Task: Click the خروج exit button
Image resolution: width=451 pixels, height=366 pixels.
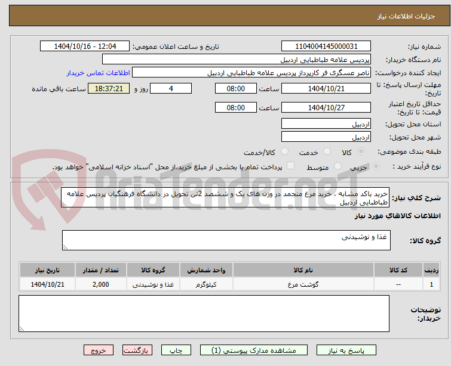Action: 99,351
